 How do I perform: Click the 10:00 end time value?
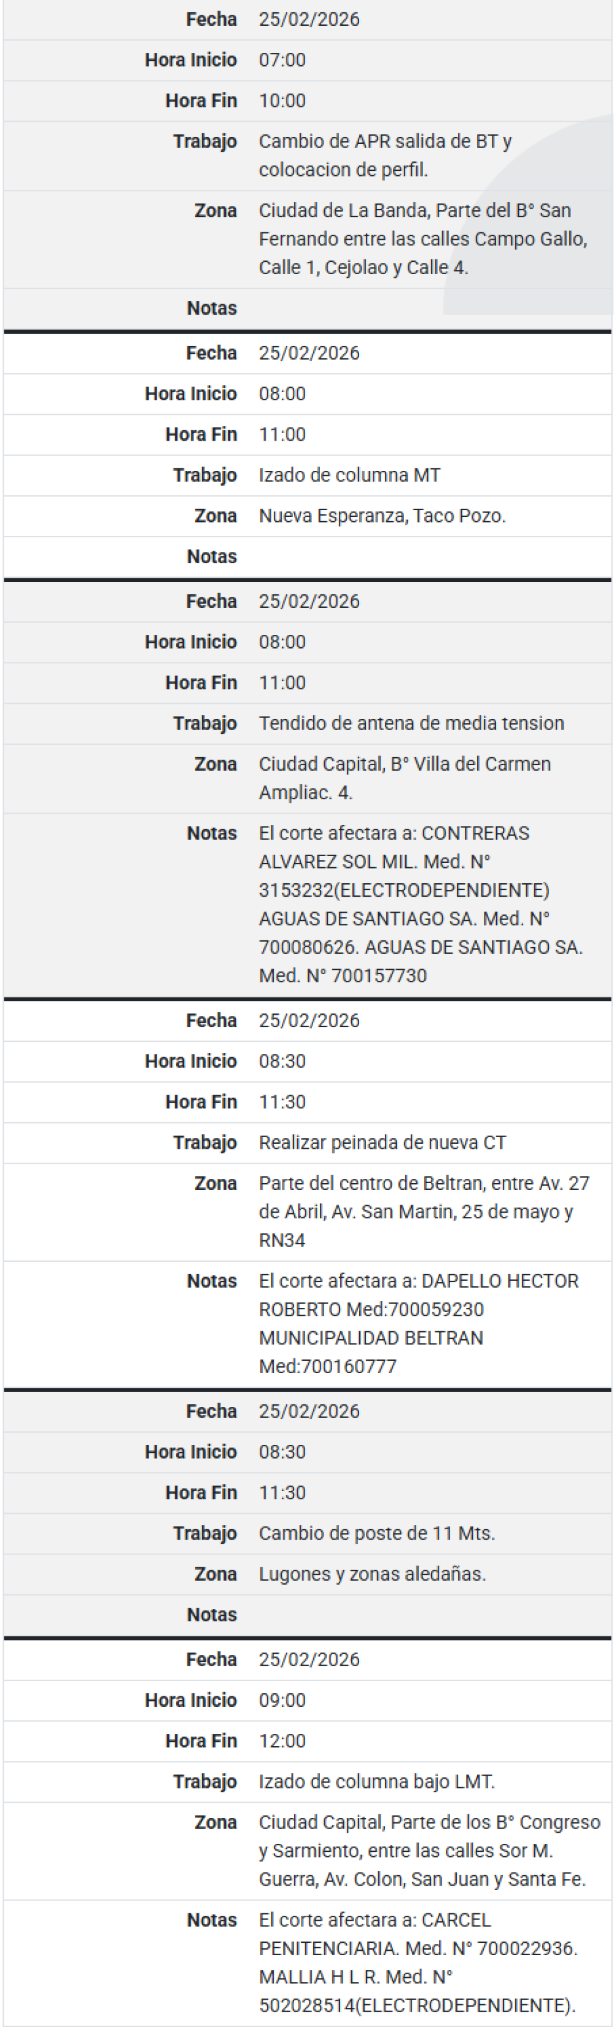[x=282, y=101]
